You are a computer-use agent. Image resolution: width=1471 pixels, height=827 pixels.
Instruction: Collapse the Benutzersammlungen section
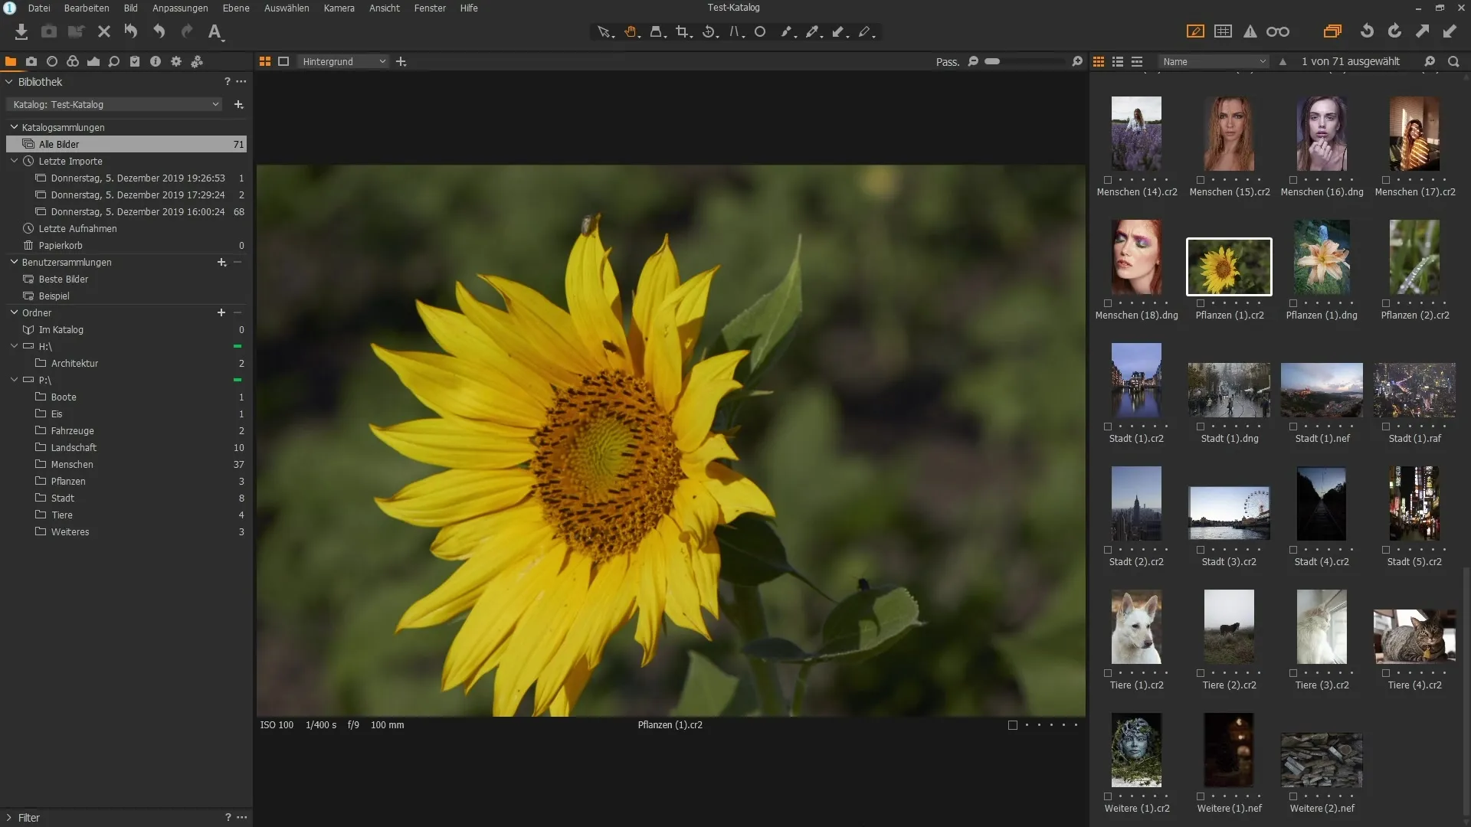pos(14,262)
